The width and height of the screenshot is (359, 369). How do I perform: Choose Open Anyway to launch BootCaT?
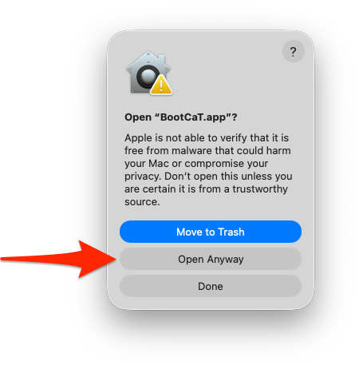(211, 259)
